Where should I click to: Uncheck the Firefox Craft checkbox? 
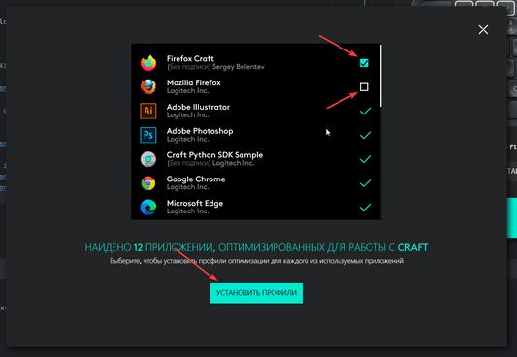364,63
